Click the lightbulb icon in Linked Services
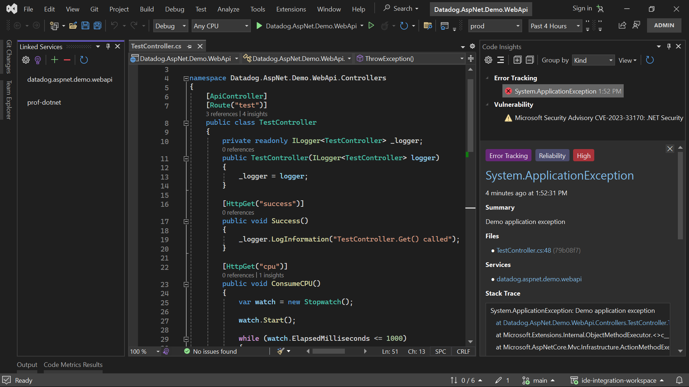689x387 pixels. tap(38, 60)
